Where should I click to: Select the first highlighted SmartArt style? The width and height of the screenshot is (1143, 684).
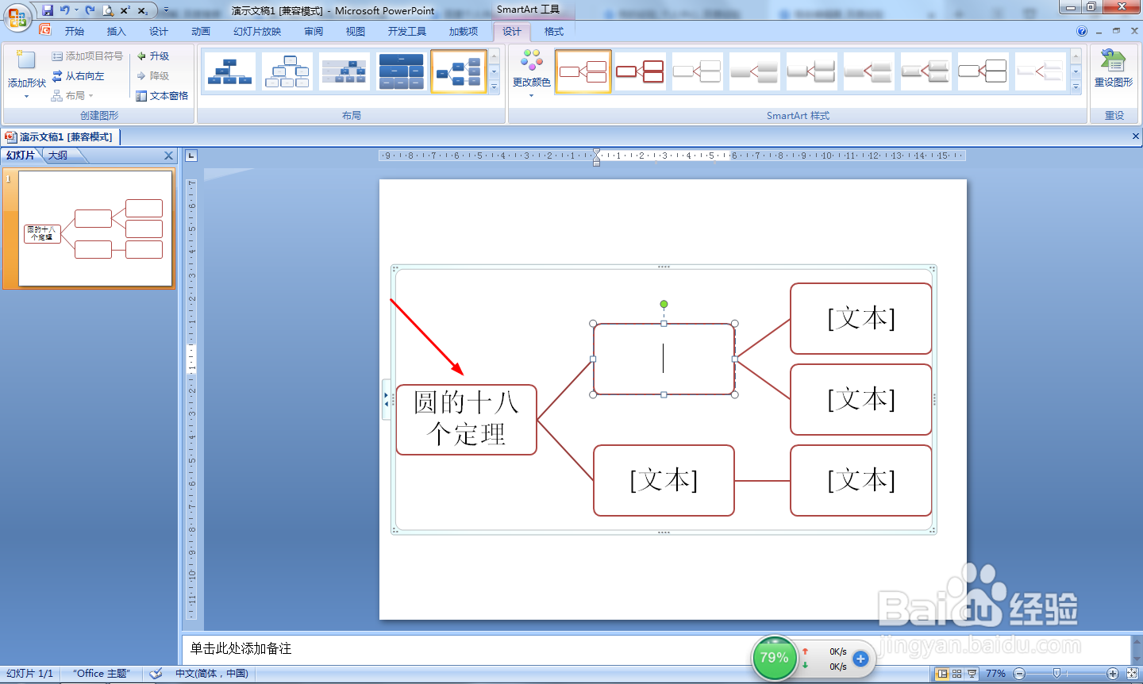click(583, 71)
